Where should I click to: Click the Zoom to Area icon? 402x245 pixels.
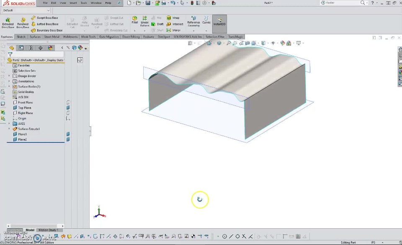click(x=235, y=43)
